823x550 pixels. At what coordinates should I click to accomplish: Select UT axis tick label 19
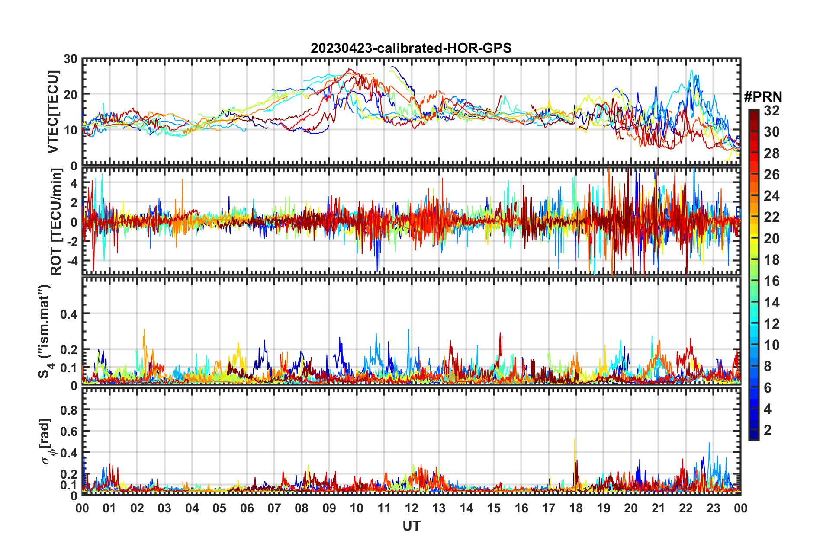[604, 508]
